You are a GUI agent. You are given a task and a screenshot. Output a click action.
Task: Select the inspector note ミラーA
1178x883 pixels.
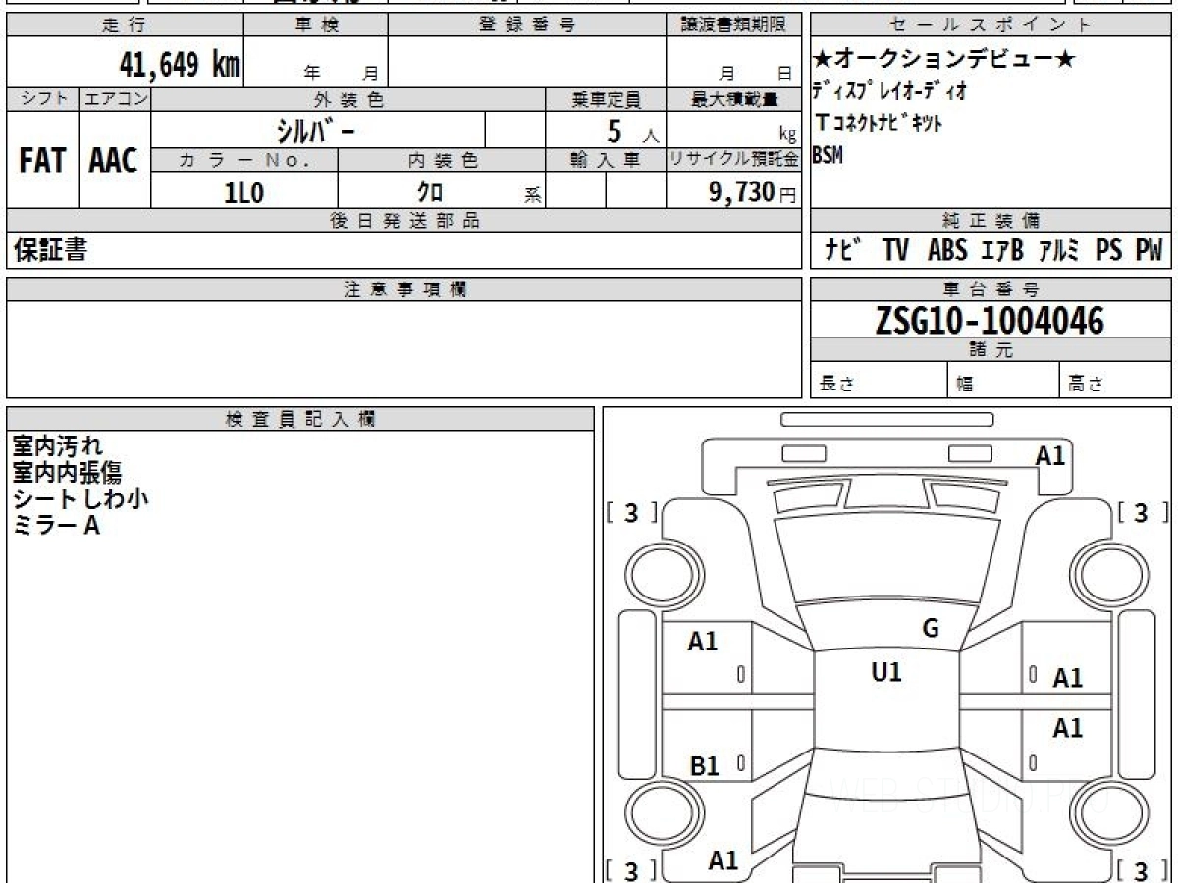[x=56, y=526]
